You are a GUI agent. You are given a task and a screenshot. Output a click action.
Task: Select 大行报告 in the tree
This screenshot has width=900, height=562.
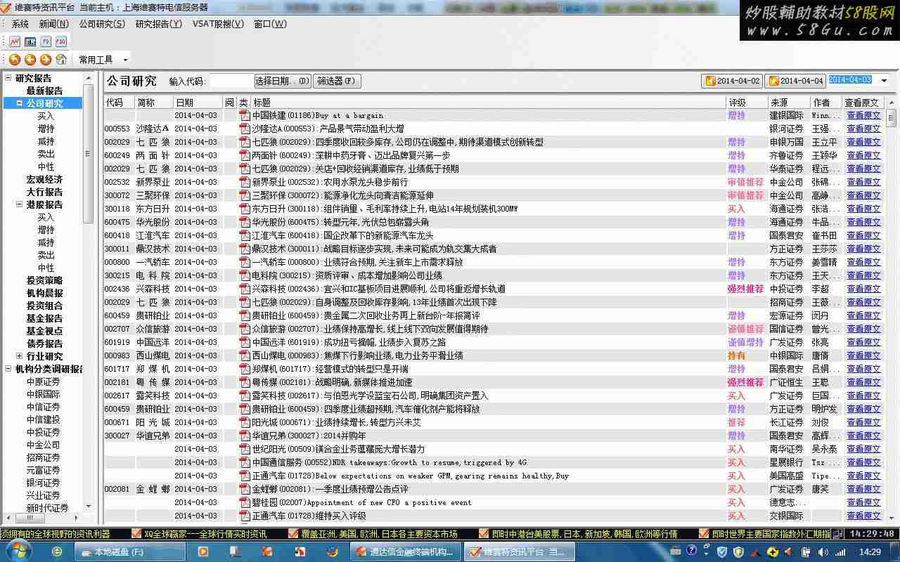tap(44, 192)
